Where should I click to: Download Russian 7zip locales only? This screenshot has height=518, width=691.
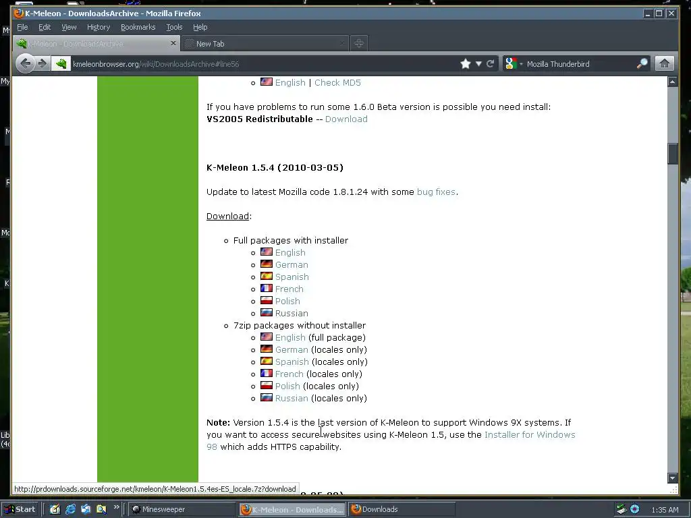[292, 398]
